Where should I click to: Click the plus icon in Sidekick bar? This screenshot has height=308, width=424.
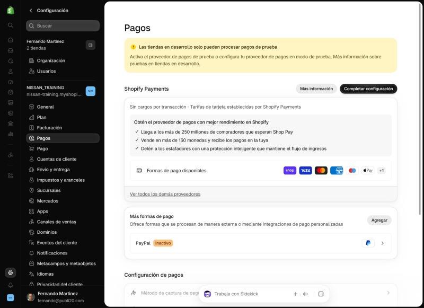point(296,294)
